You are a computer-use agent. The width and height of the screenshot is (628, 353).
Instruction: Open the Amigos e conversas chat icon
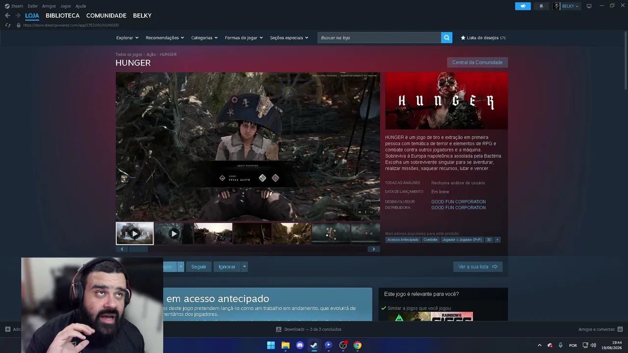point(620,329)
